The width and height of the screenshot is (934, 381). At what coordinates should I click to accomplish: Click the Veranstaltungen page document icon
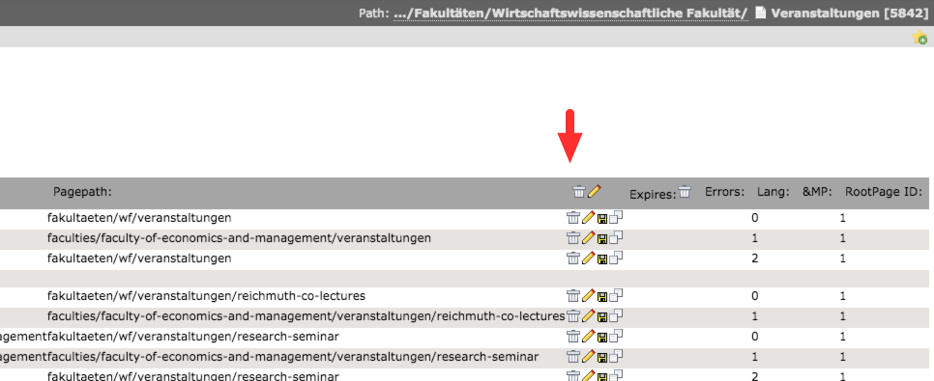coord(760,13)
